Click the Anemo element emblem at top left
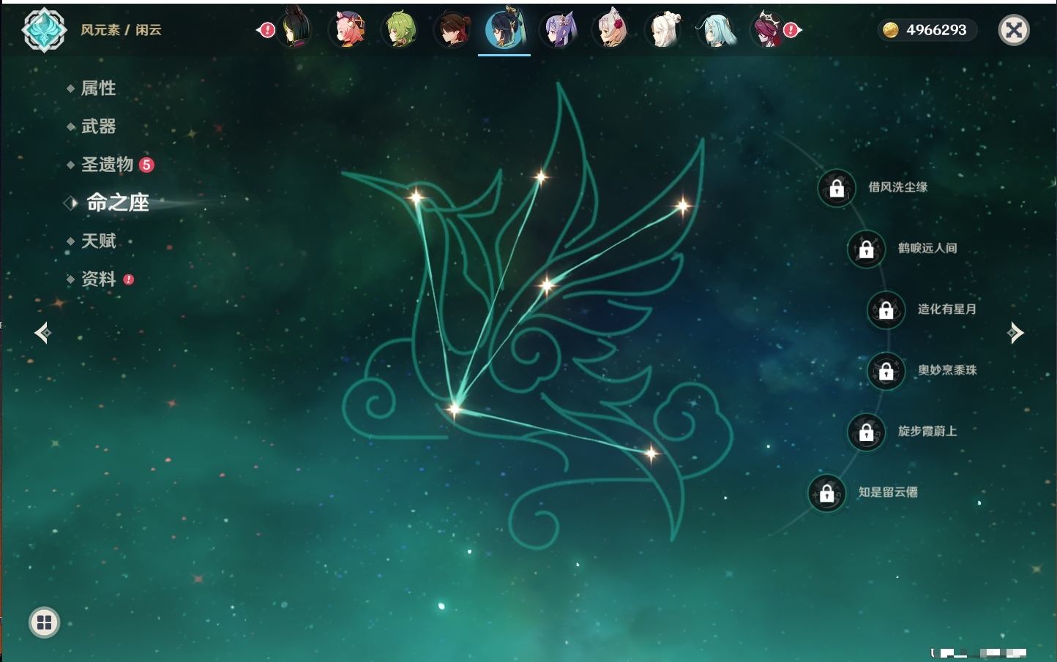This screenshot has height=662, width=1057. [44, 30]
